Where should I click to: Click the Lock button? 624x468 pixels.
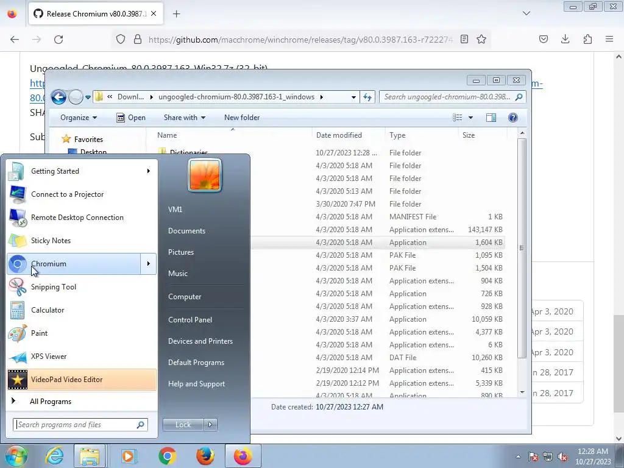[x=183, y=425]
